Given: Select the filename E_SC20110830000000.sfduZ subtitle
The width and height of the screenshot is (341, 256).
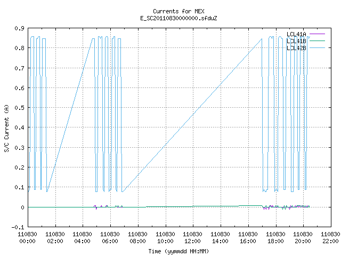Looking at the screenshot, I should tap(178, 18).
